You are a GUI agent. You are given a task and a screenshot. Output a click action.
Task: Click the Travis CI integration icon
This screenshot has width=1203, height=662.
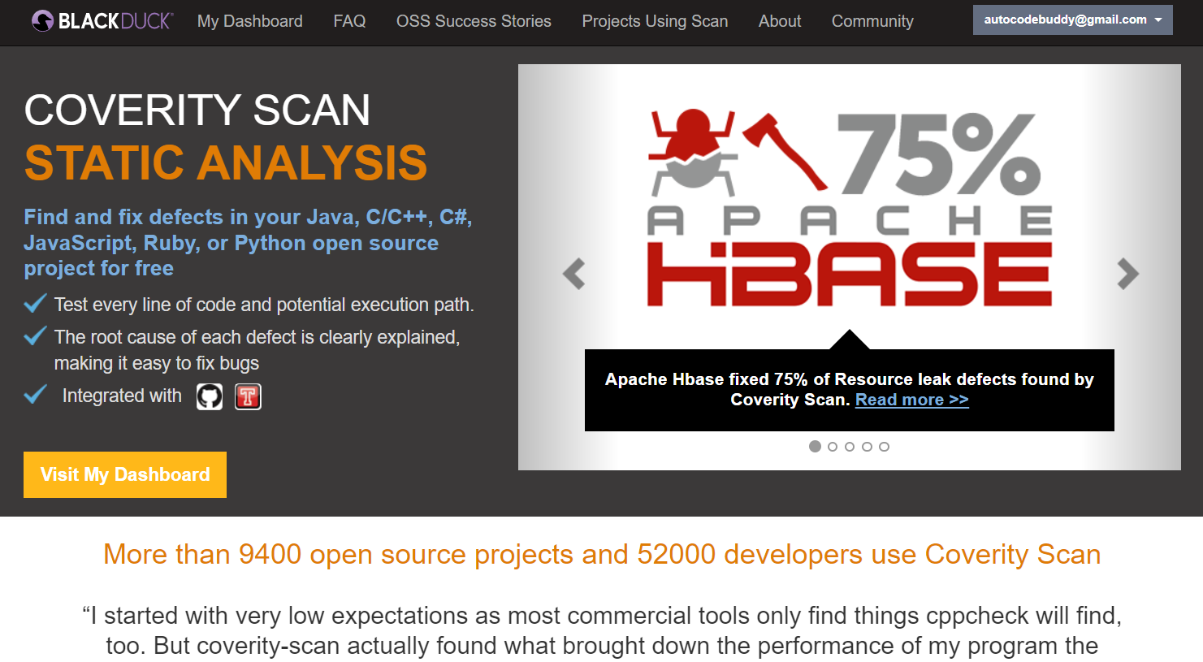(x=248, y=396)
